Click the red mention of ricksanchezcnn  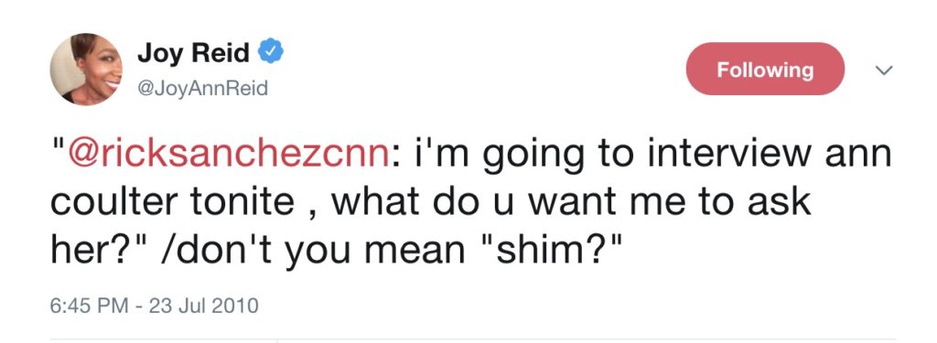point(228,155)
